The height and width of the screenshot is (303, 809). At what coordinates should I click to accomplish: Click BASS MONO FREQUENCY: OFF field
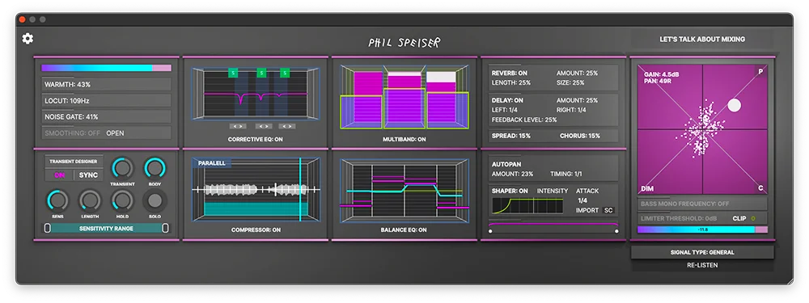coord(702,204)
